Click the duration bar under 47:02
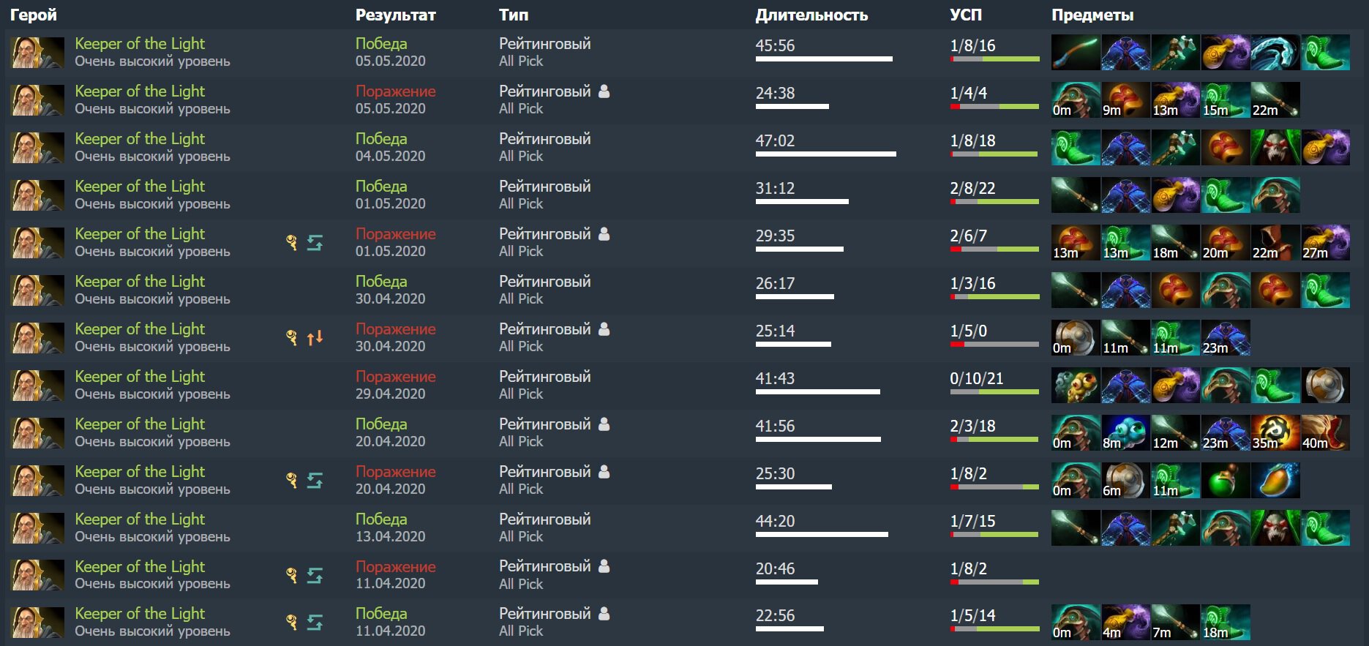Viewport: 1369px width, 646px height. pos(826,154)
